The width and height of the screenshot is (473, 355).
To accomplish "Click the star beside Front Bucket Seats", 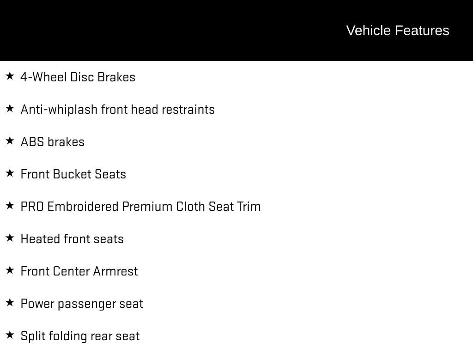I will click(10, 173).
